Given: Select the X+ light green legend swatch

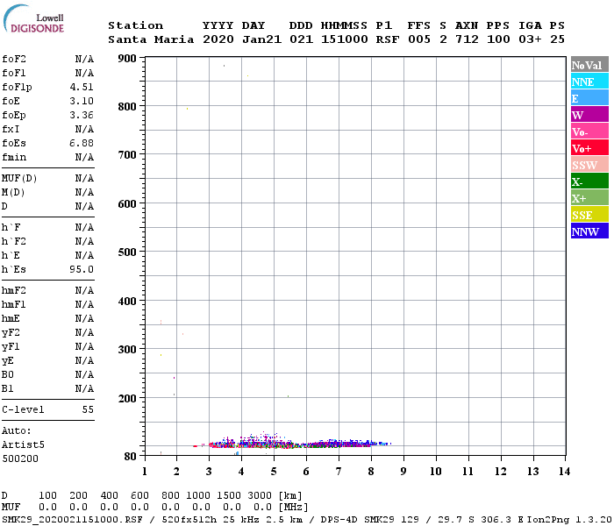Looking at the screenshot, I should 589,198.
